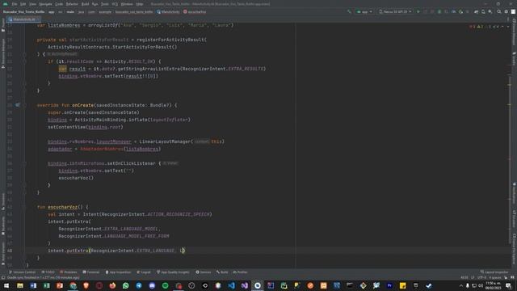
Task: Open the App Inspection tool window
Action: (x=118, y=272)
